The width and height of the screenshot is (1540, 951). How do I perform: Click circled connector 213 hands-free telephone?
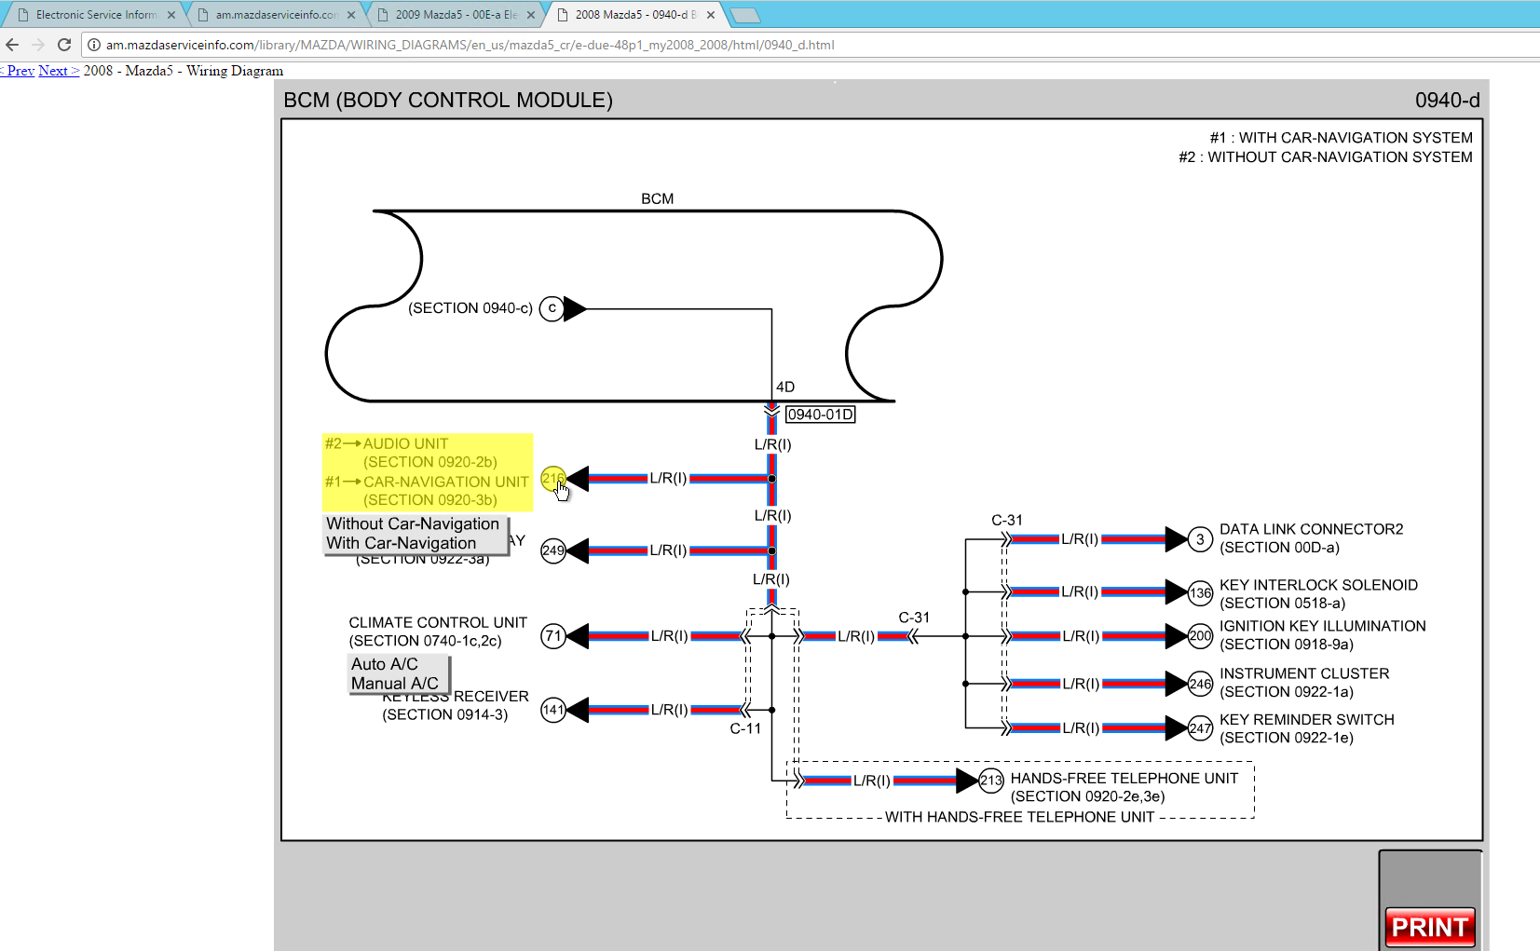coord(991,781)
